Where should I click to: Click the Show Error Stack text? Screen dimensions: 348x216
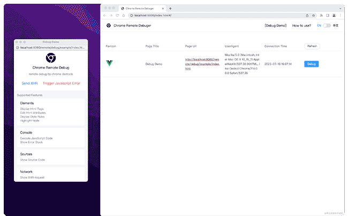point(31,142)
